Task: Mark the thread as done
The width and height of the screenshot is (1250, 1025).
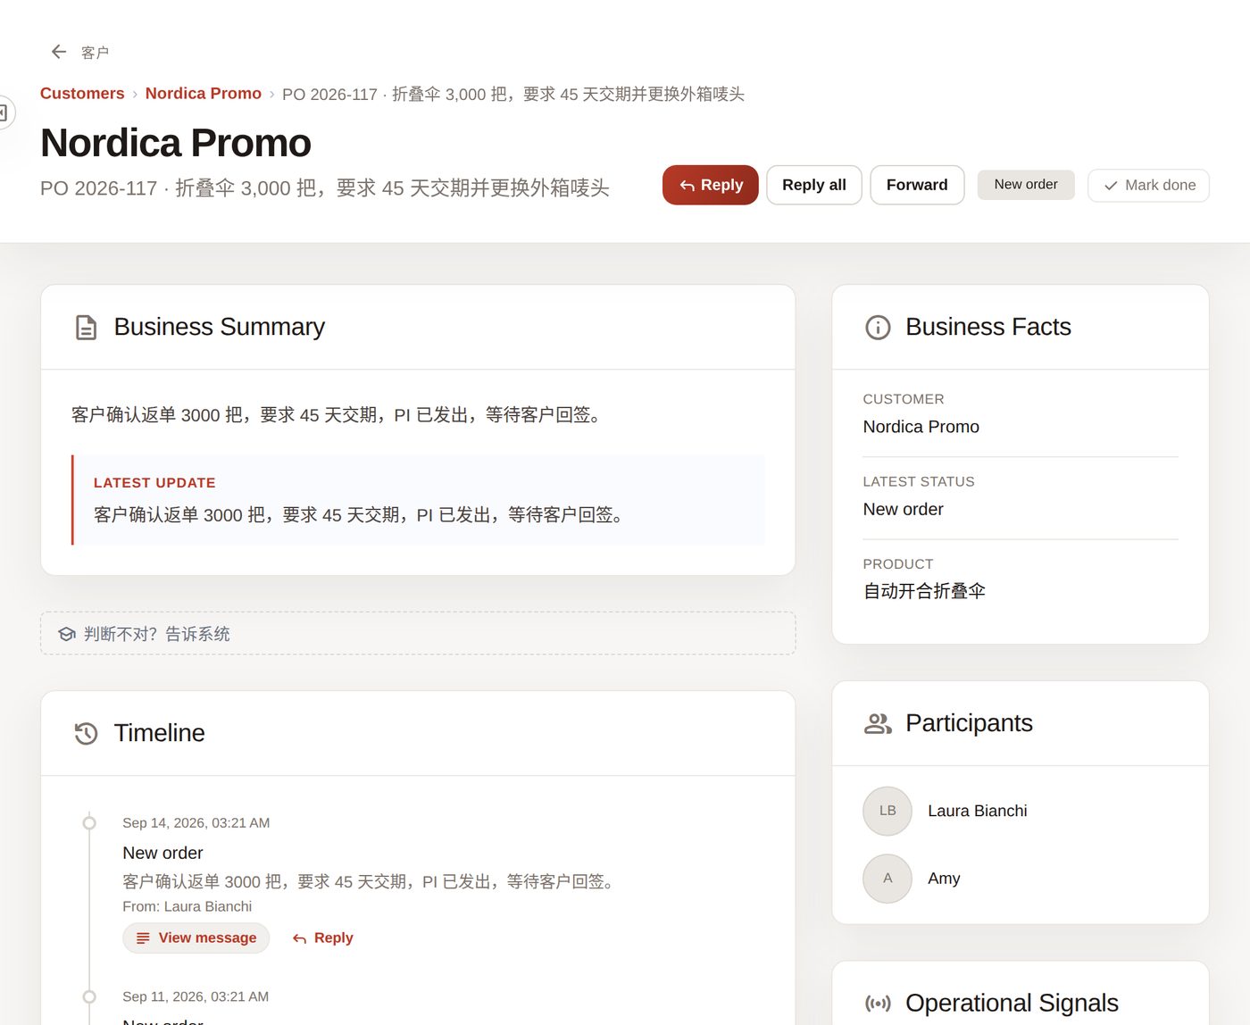Action: tap(1148, 186)
